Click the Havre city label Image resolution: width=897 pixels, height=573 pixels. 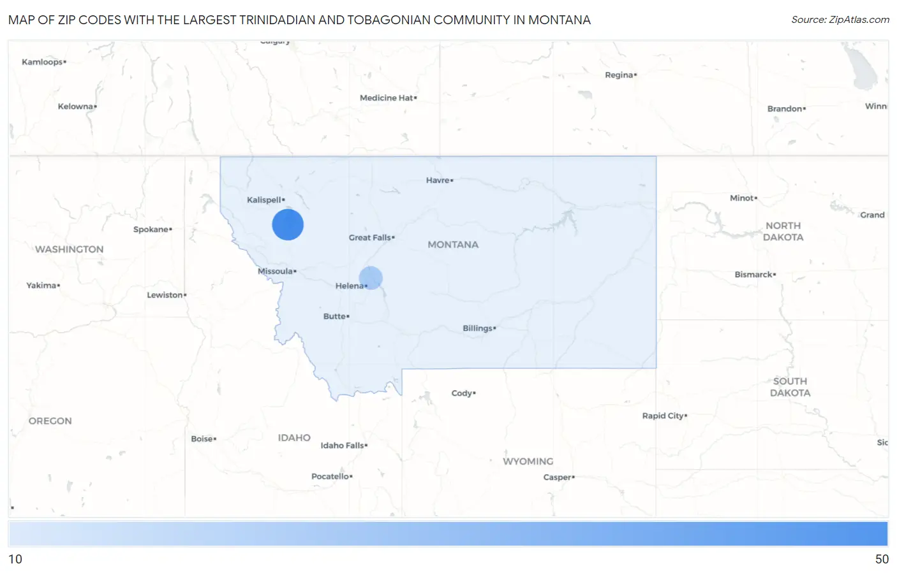440,180
